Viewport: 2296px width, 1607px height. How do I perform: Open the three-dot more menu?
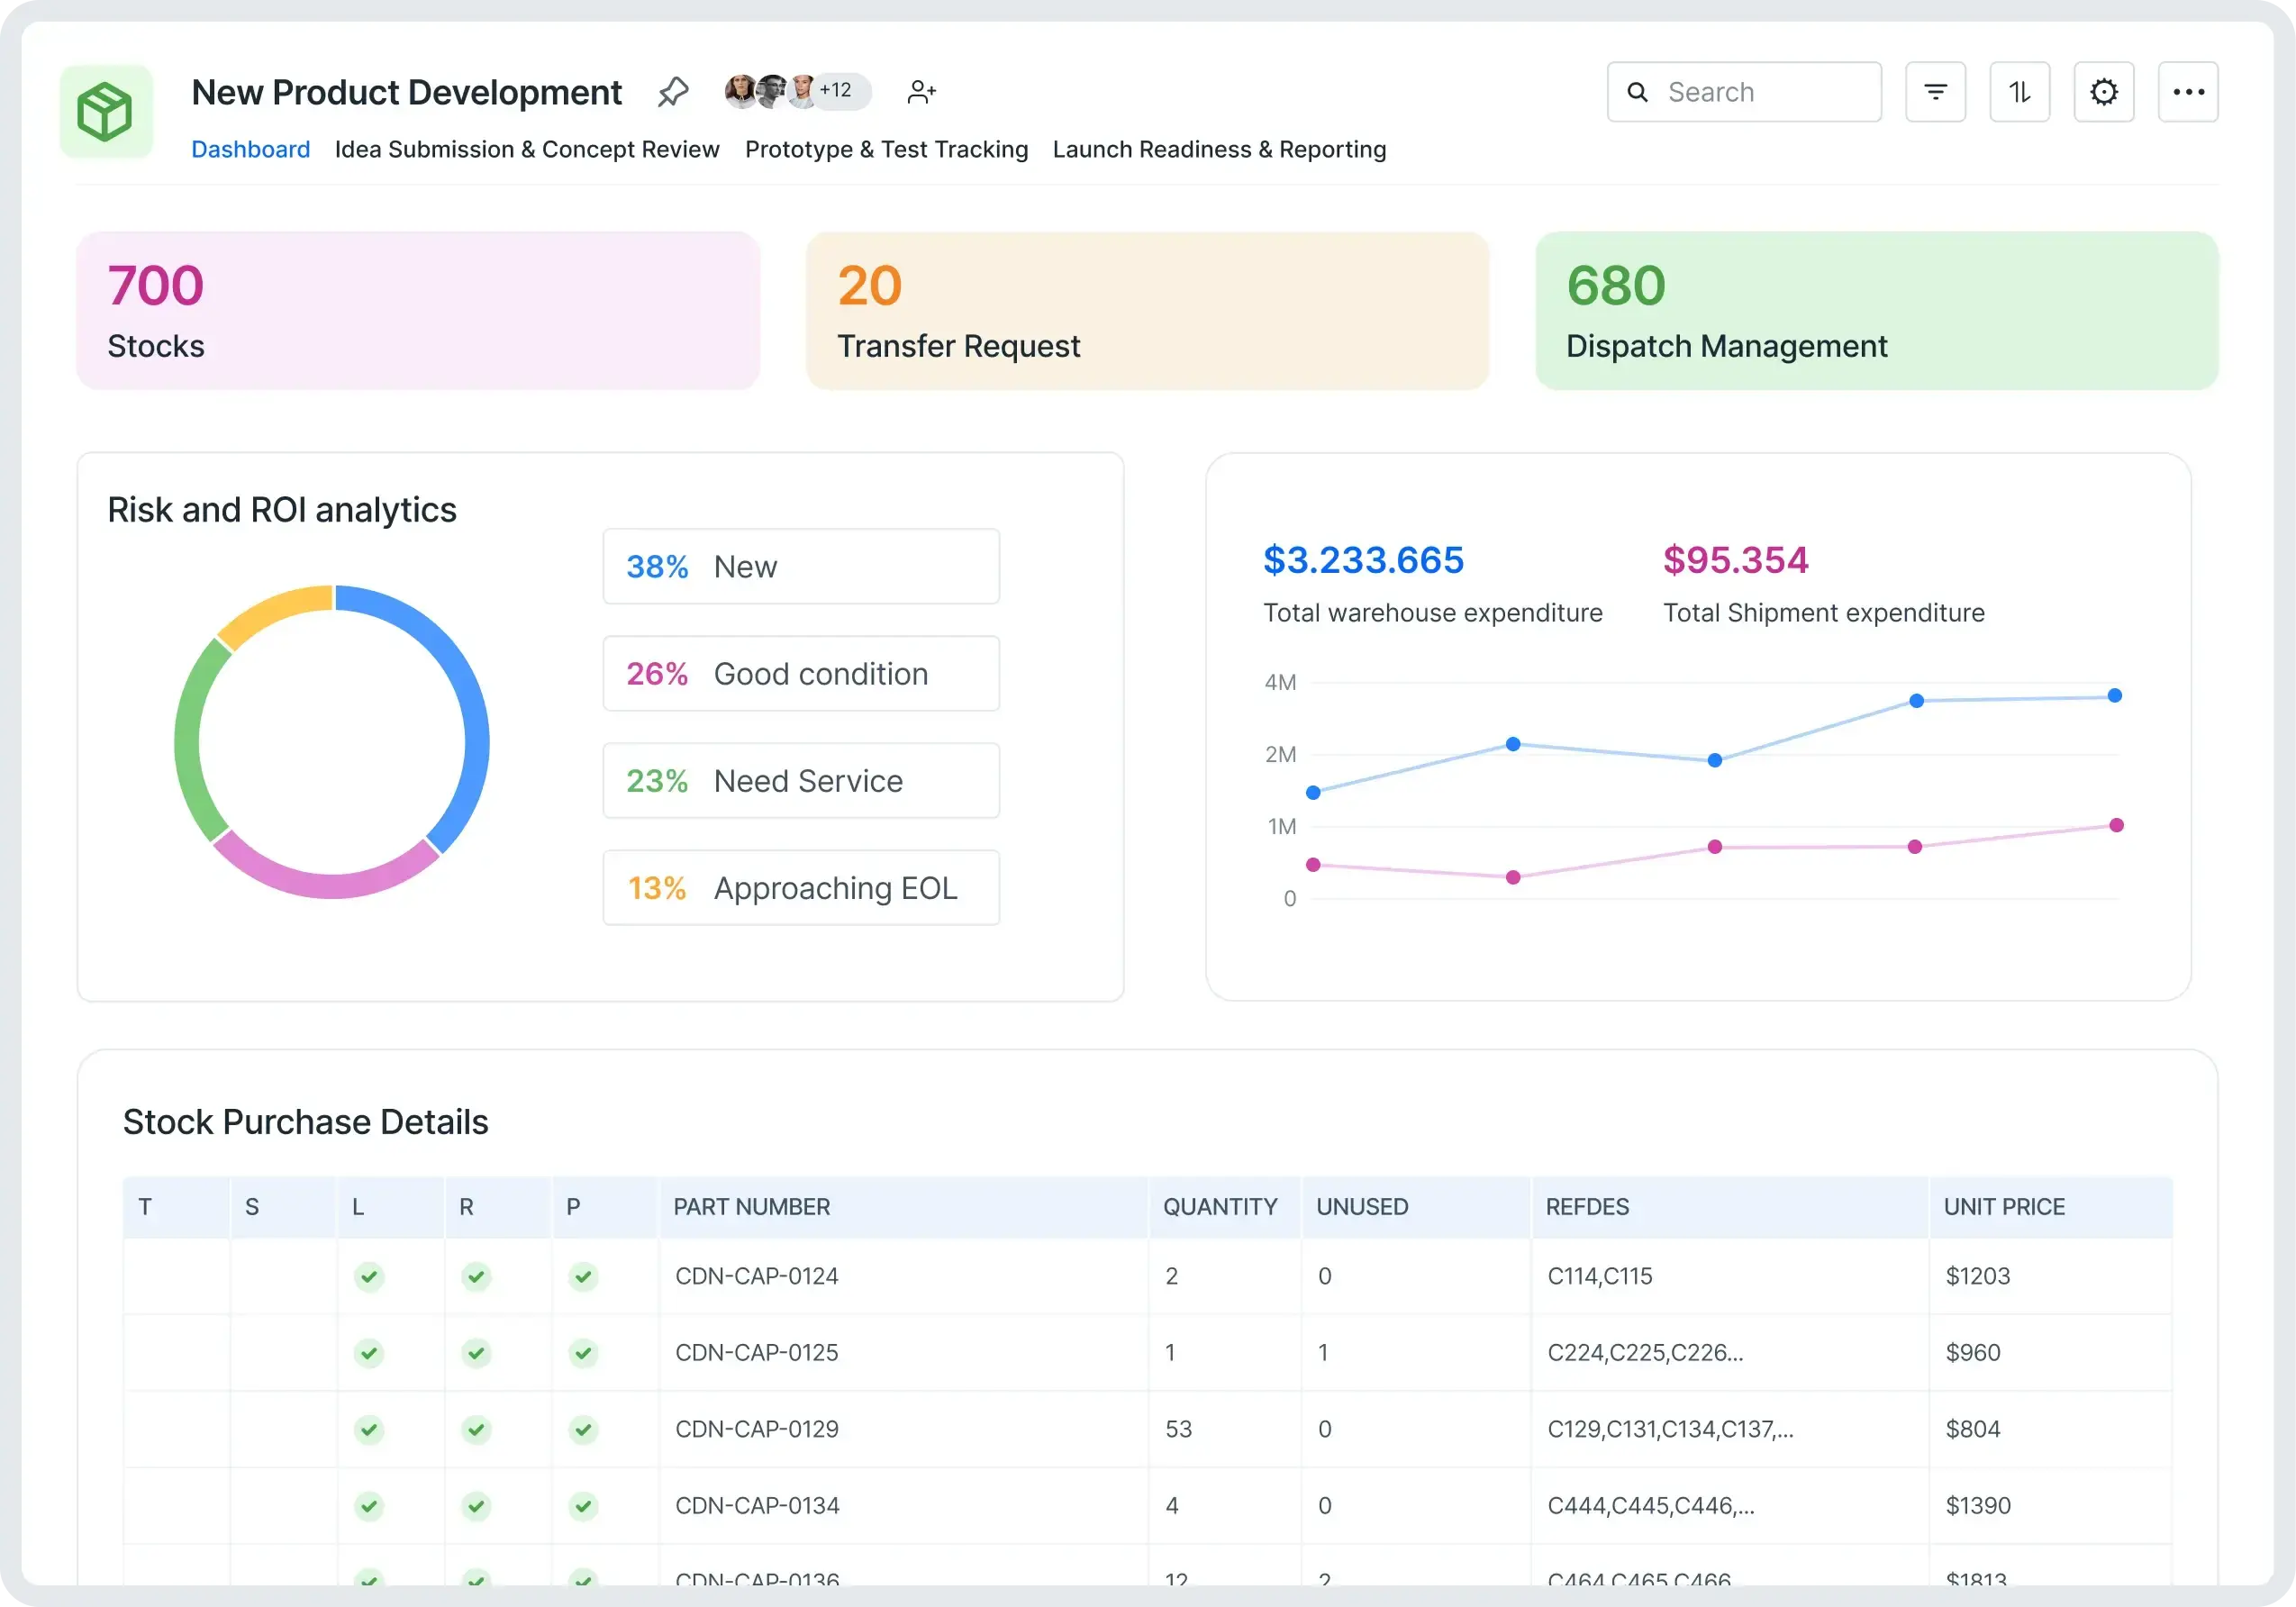tap(2187, 92)
